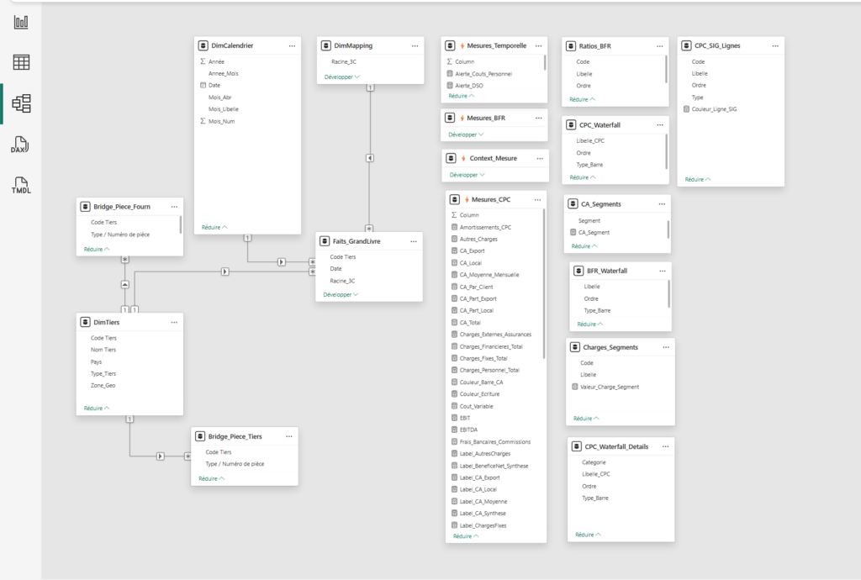Open the Report view icon in sidebar

(x=21, y=22)
